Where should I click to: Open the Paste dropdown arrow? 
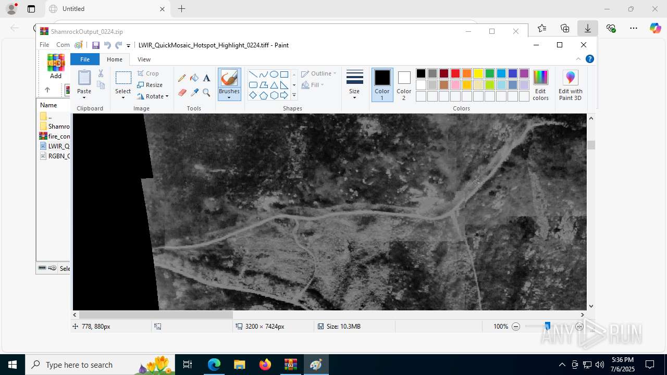[84, 97]
